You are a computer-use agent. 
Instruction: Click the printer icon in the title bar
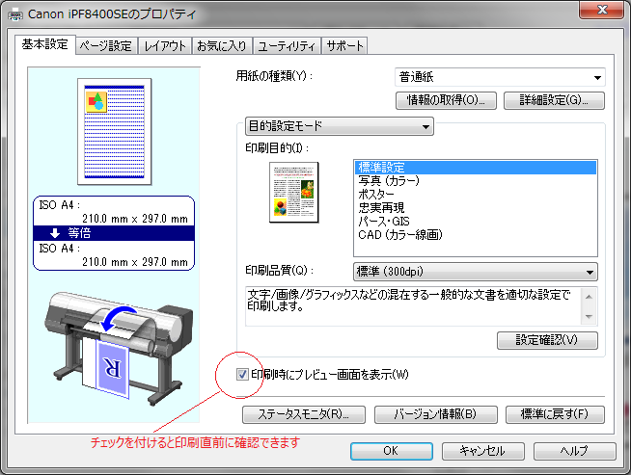point(15,14)
